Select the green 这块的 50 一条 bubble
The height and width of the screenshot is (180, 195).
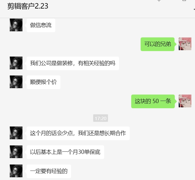[153, 101]
